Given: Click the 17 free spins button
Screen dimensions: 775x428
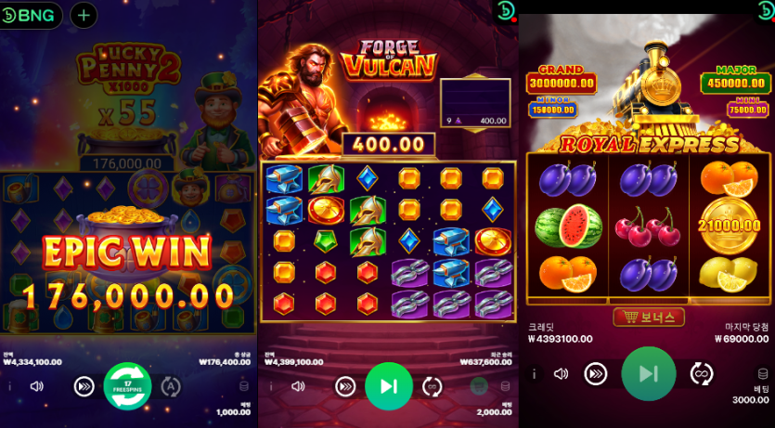Looking at the screenshot, I should pyautogui.click(x=127, y=386).
